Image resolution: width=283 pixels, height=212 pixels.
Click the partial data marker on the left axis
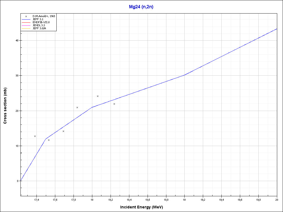pyautogui.click(x=21, y=153)
